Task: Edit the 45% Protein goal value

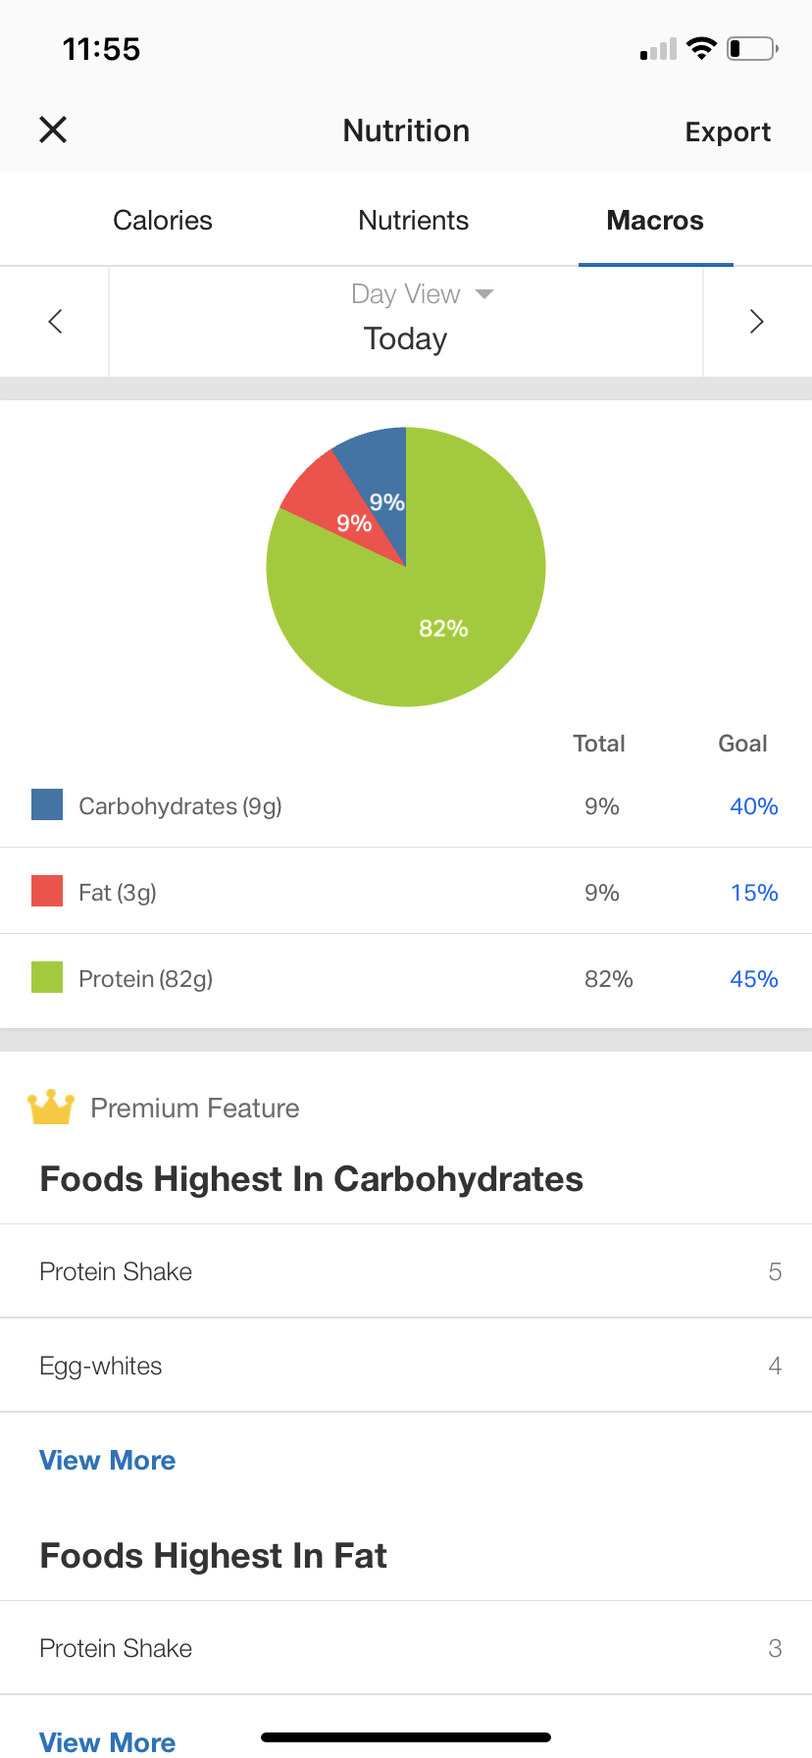Action: 753,979
